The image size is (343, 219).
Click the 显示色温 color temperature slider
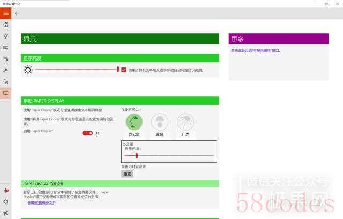[169, 155]
